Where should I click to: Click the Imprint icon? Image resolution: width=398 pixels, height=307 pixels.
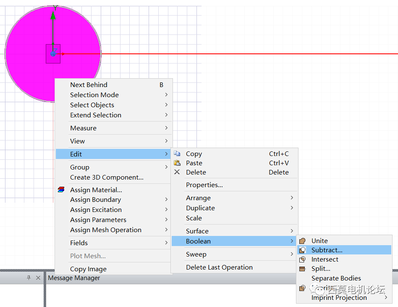coord(302,288)
